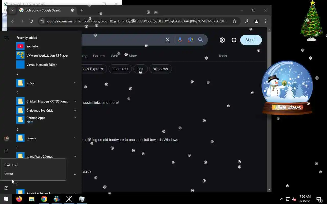Open Chrome Apps folder item
The height and width of the screenshot is (204, 327).
46,120
